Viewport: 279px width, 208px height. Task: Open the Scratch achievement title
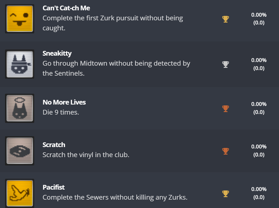point(54,145)
